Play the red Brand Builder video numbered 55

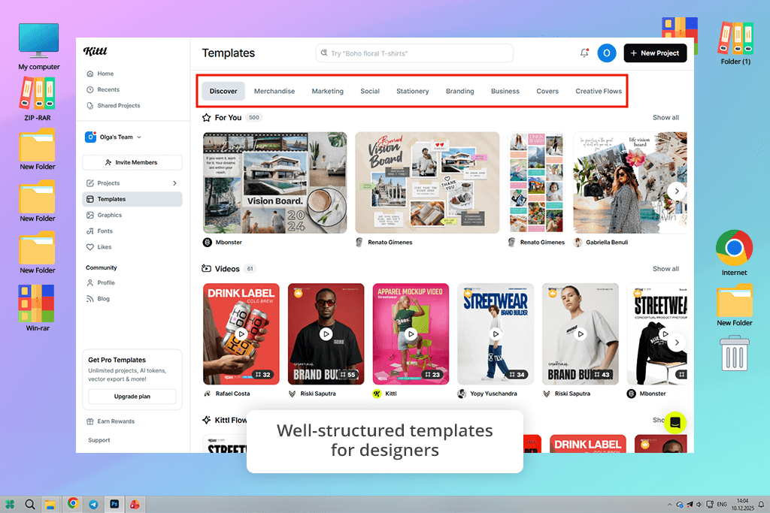coord(326,334)
